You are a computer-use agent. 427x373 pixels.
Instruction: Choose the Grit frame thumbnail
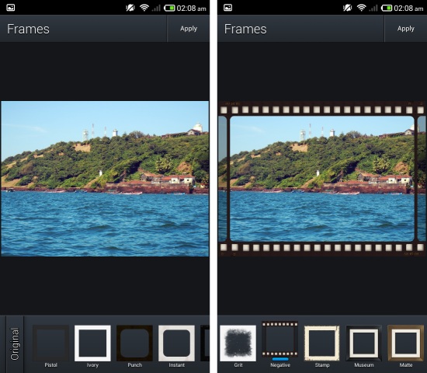(x=238, y=343)
